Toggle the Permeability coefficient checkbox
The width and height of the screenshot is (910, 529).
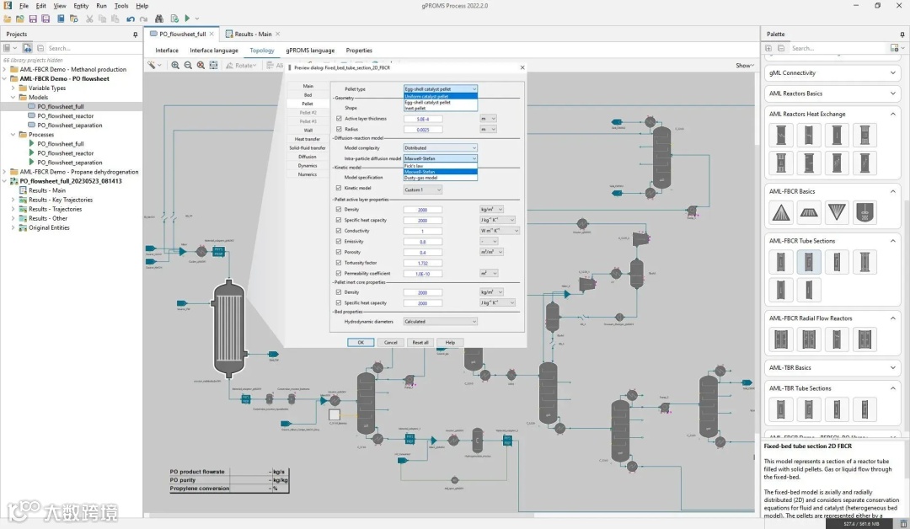339,273
